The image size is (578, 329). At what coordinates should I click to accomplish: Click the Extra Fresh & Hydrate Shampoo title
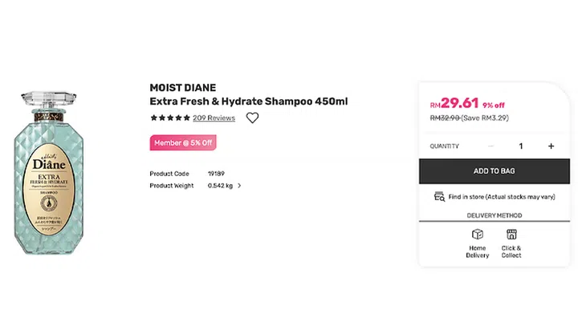(249, 102)
